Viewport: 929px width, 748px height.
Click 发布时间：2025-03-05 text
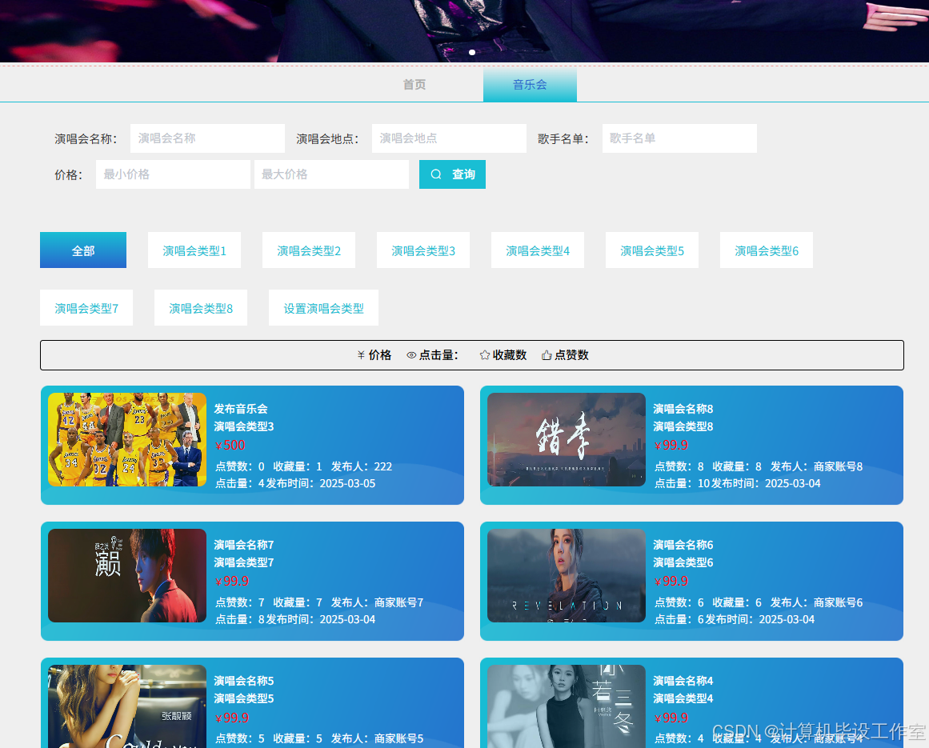coord(321,483)
